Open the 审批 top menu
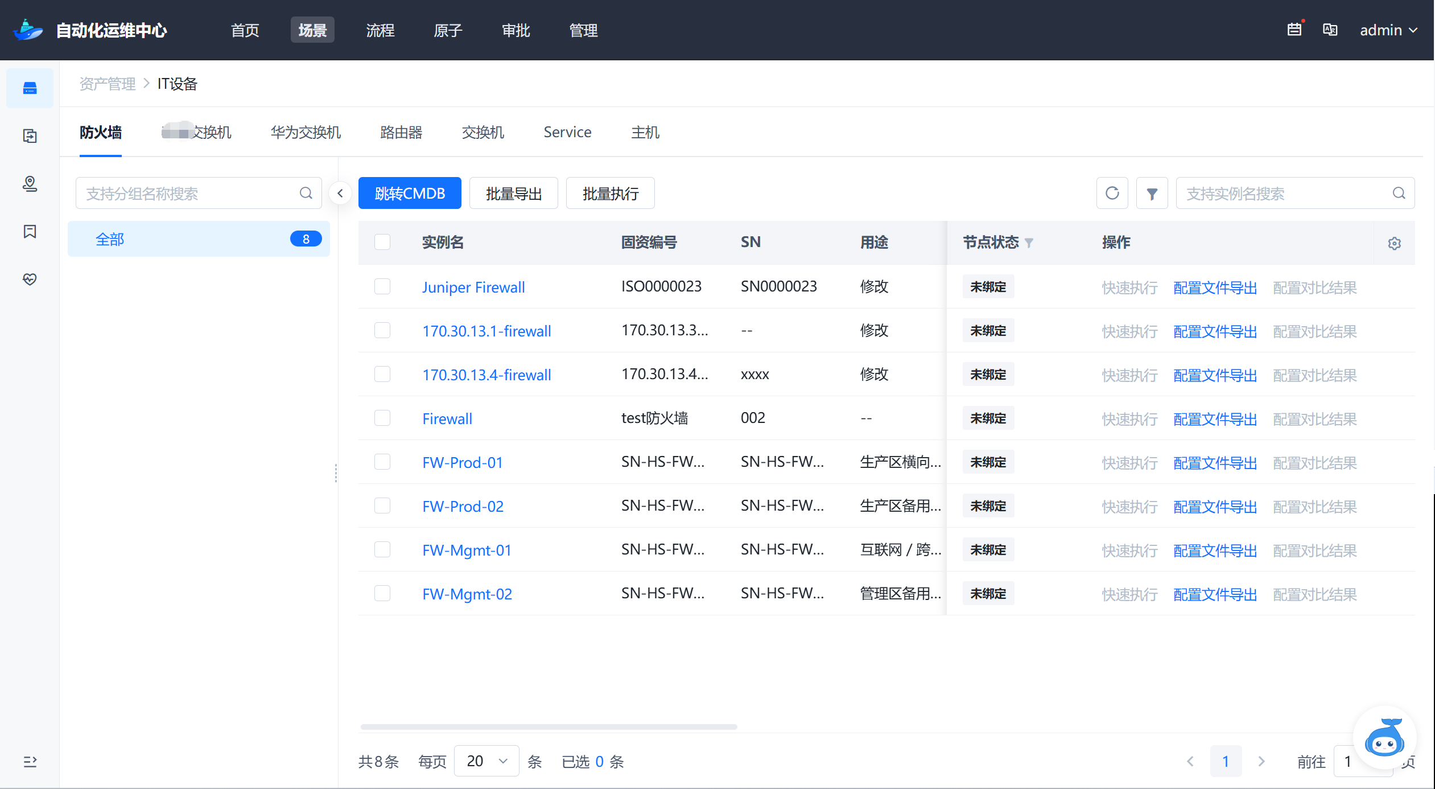Viewport: 1435px width, 789px height. coord(516,30)
